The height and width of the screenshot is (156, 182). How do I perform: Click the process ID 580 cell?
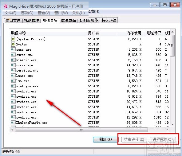click(x=158, y=86)
